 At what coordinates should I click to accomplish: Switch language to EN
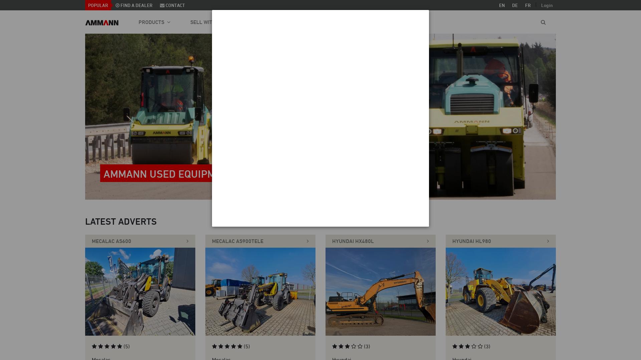pyautogui.click(x=502, y=5)
